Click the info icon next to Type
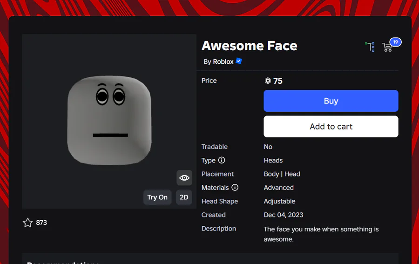419x264 pixels. (222, 160)
